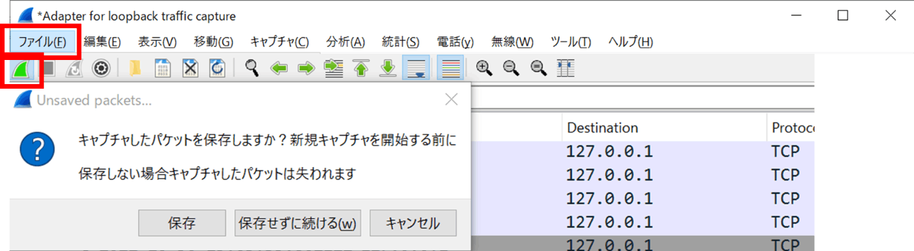Choose 保存せずに続ける(w) in the dialog
Viewport: 914px width, 251px height.
tap(298, 223)
